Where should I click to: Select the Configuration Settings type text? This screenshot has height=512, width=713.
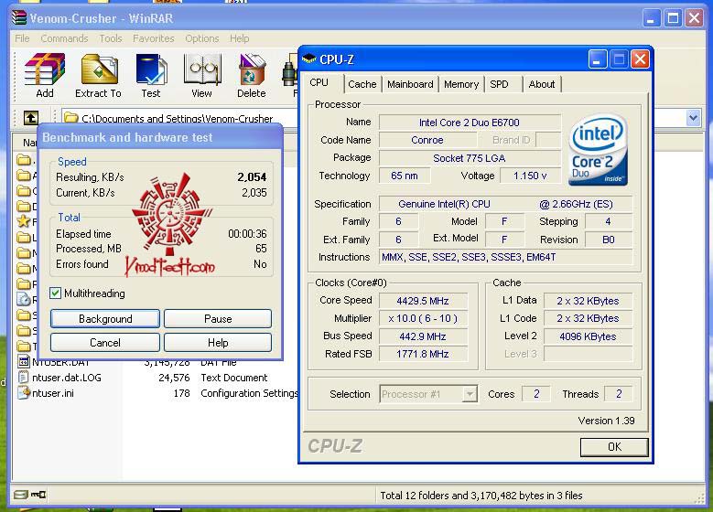tap(249, 393)
